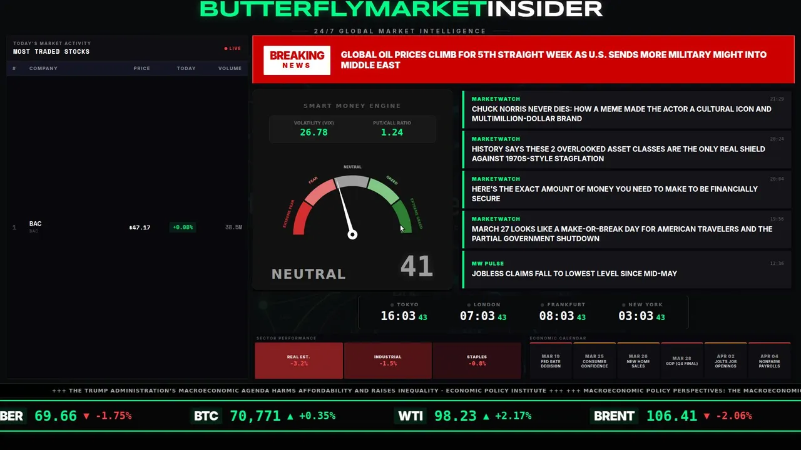Click the BAC price $47.17

tap(140, 227)
